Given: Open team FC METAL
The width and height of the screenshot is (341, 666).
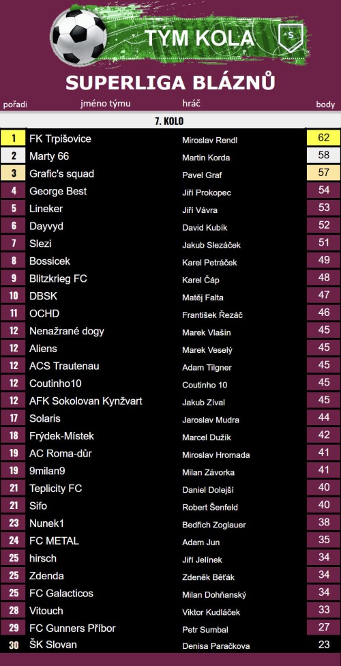Looking at the screenshot, I should (x=54, y=540).
